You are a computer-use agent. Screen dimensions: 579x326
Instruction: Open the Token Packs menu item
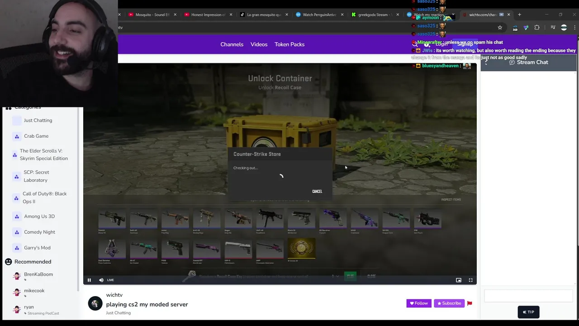(x=289, y=44)
